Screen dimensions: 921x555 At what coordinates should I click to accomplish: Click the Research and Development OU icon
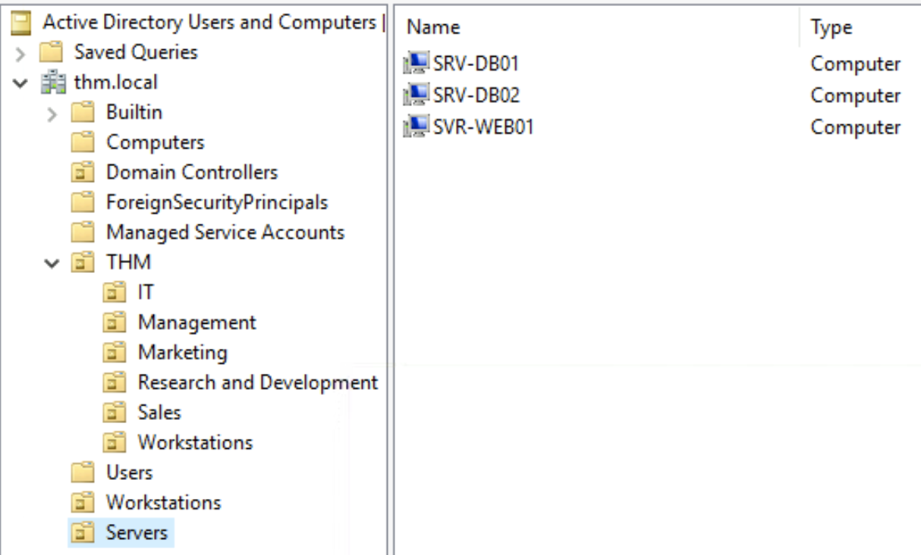pos(113,382)
